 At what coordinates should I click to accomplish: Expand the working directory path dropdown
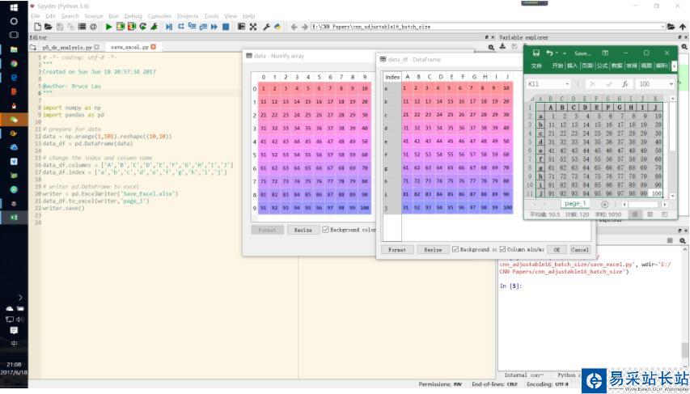click(x=661, y=27)
